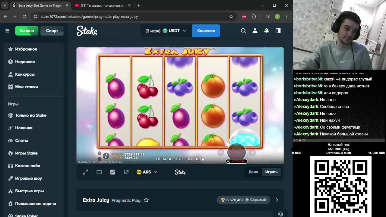Open site search magnifier icon

click(x=243, y=31)
